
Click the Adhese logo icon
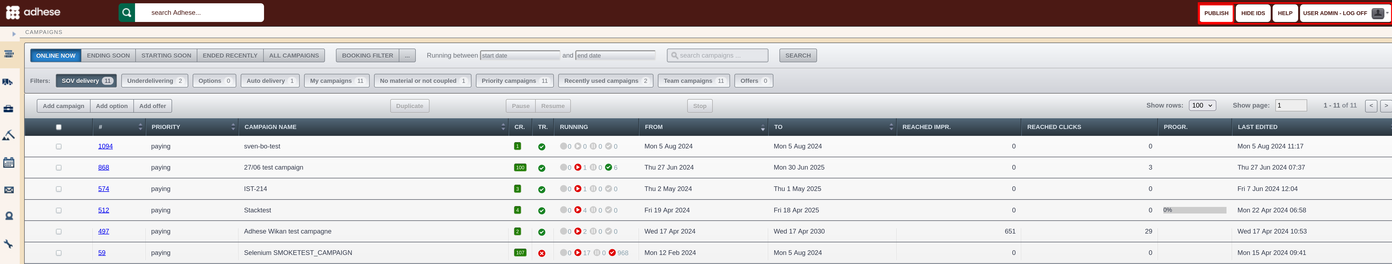13,12
